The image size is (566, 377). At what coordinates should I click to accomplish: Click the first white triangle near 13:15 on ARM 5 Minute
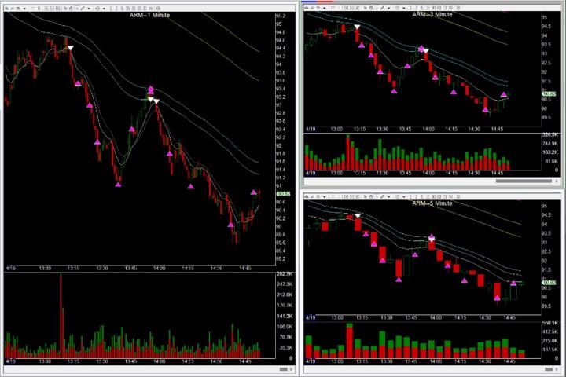click(358, 216)
